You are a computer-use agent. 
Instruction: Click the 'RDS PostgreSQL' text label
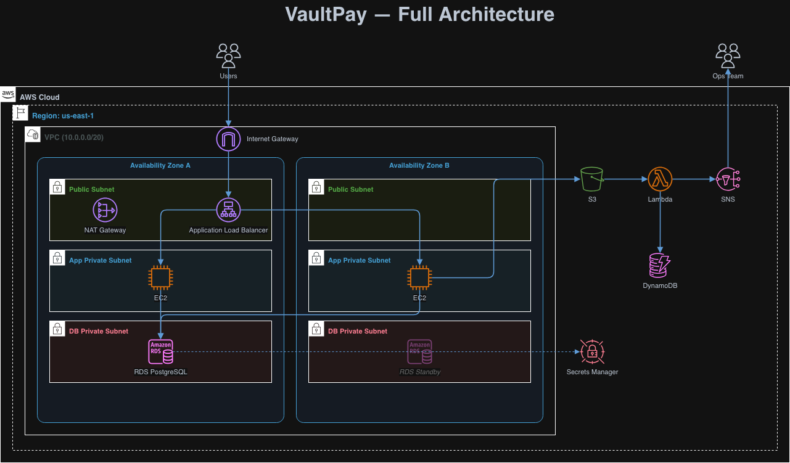(x=160, y=372)
